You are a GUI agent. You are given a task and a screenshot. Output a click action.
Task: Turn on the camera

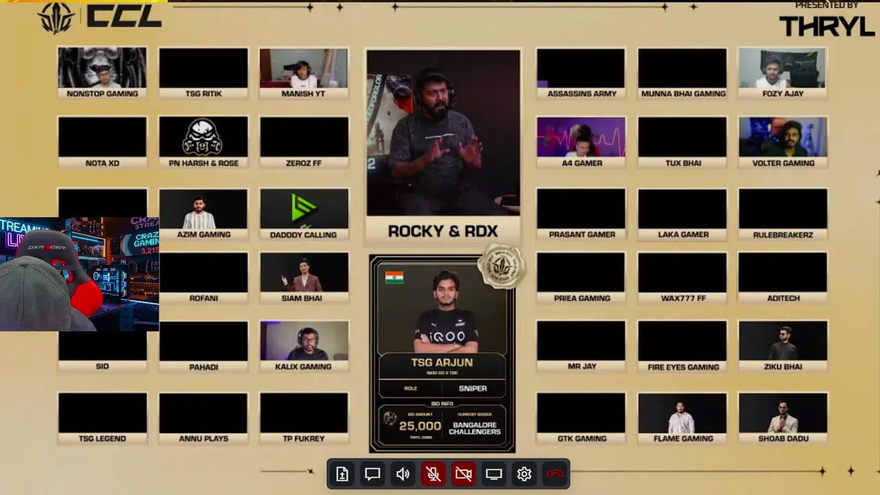tap(463, 474)
